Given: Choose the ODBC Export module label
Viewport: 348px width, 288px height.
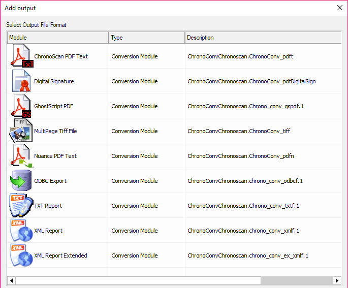Looking at the screenshot, I should click(x=50, y=181).
